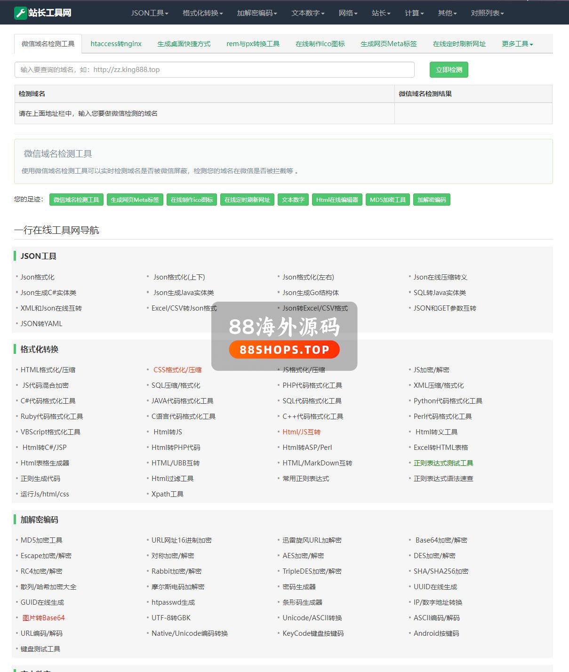Open the JSON工具 dropdown menu
The image size is (569, 672).
[x=149, y=13]
